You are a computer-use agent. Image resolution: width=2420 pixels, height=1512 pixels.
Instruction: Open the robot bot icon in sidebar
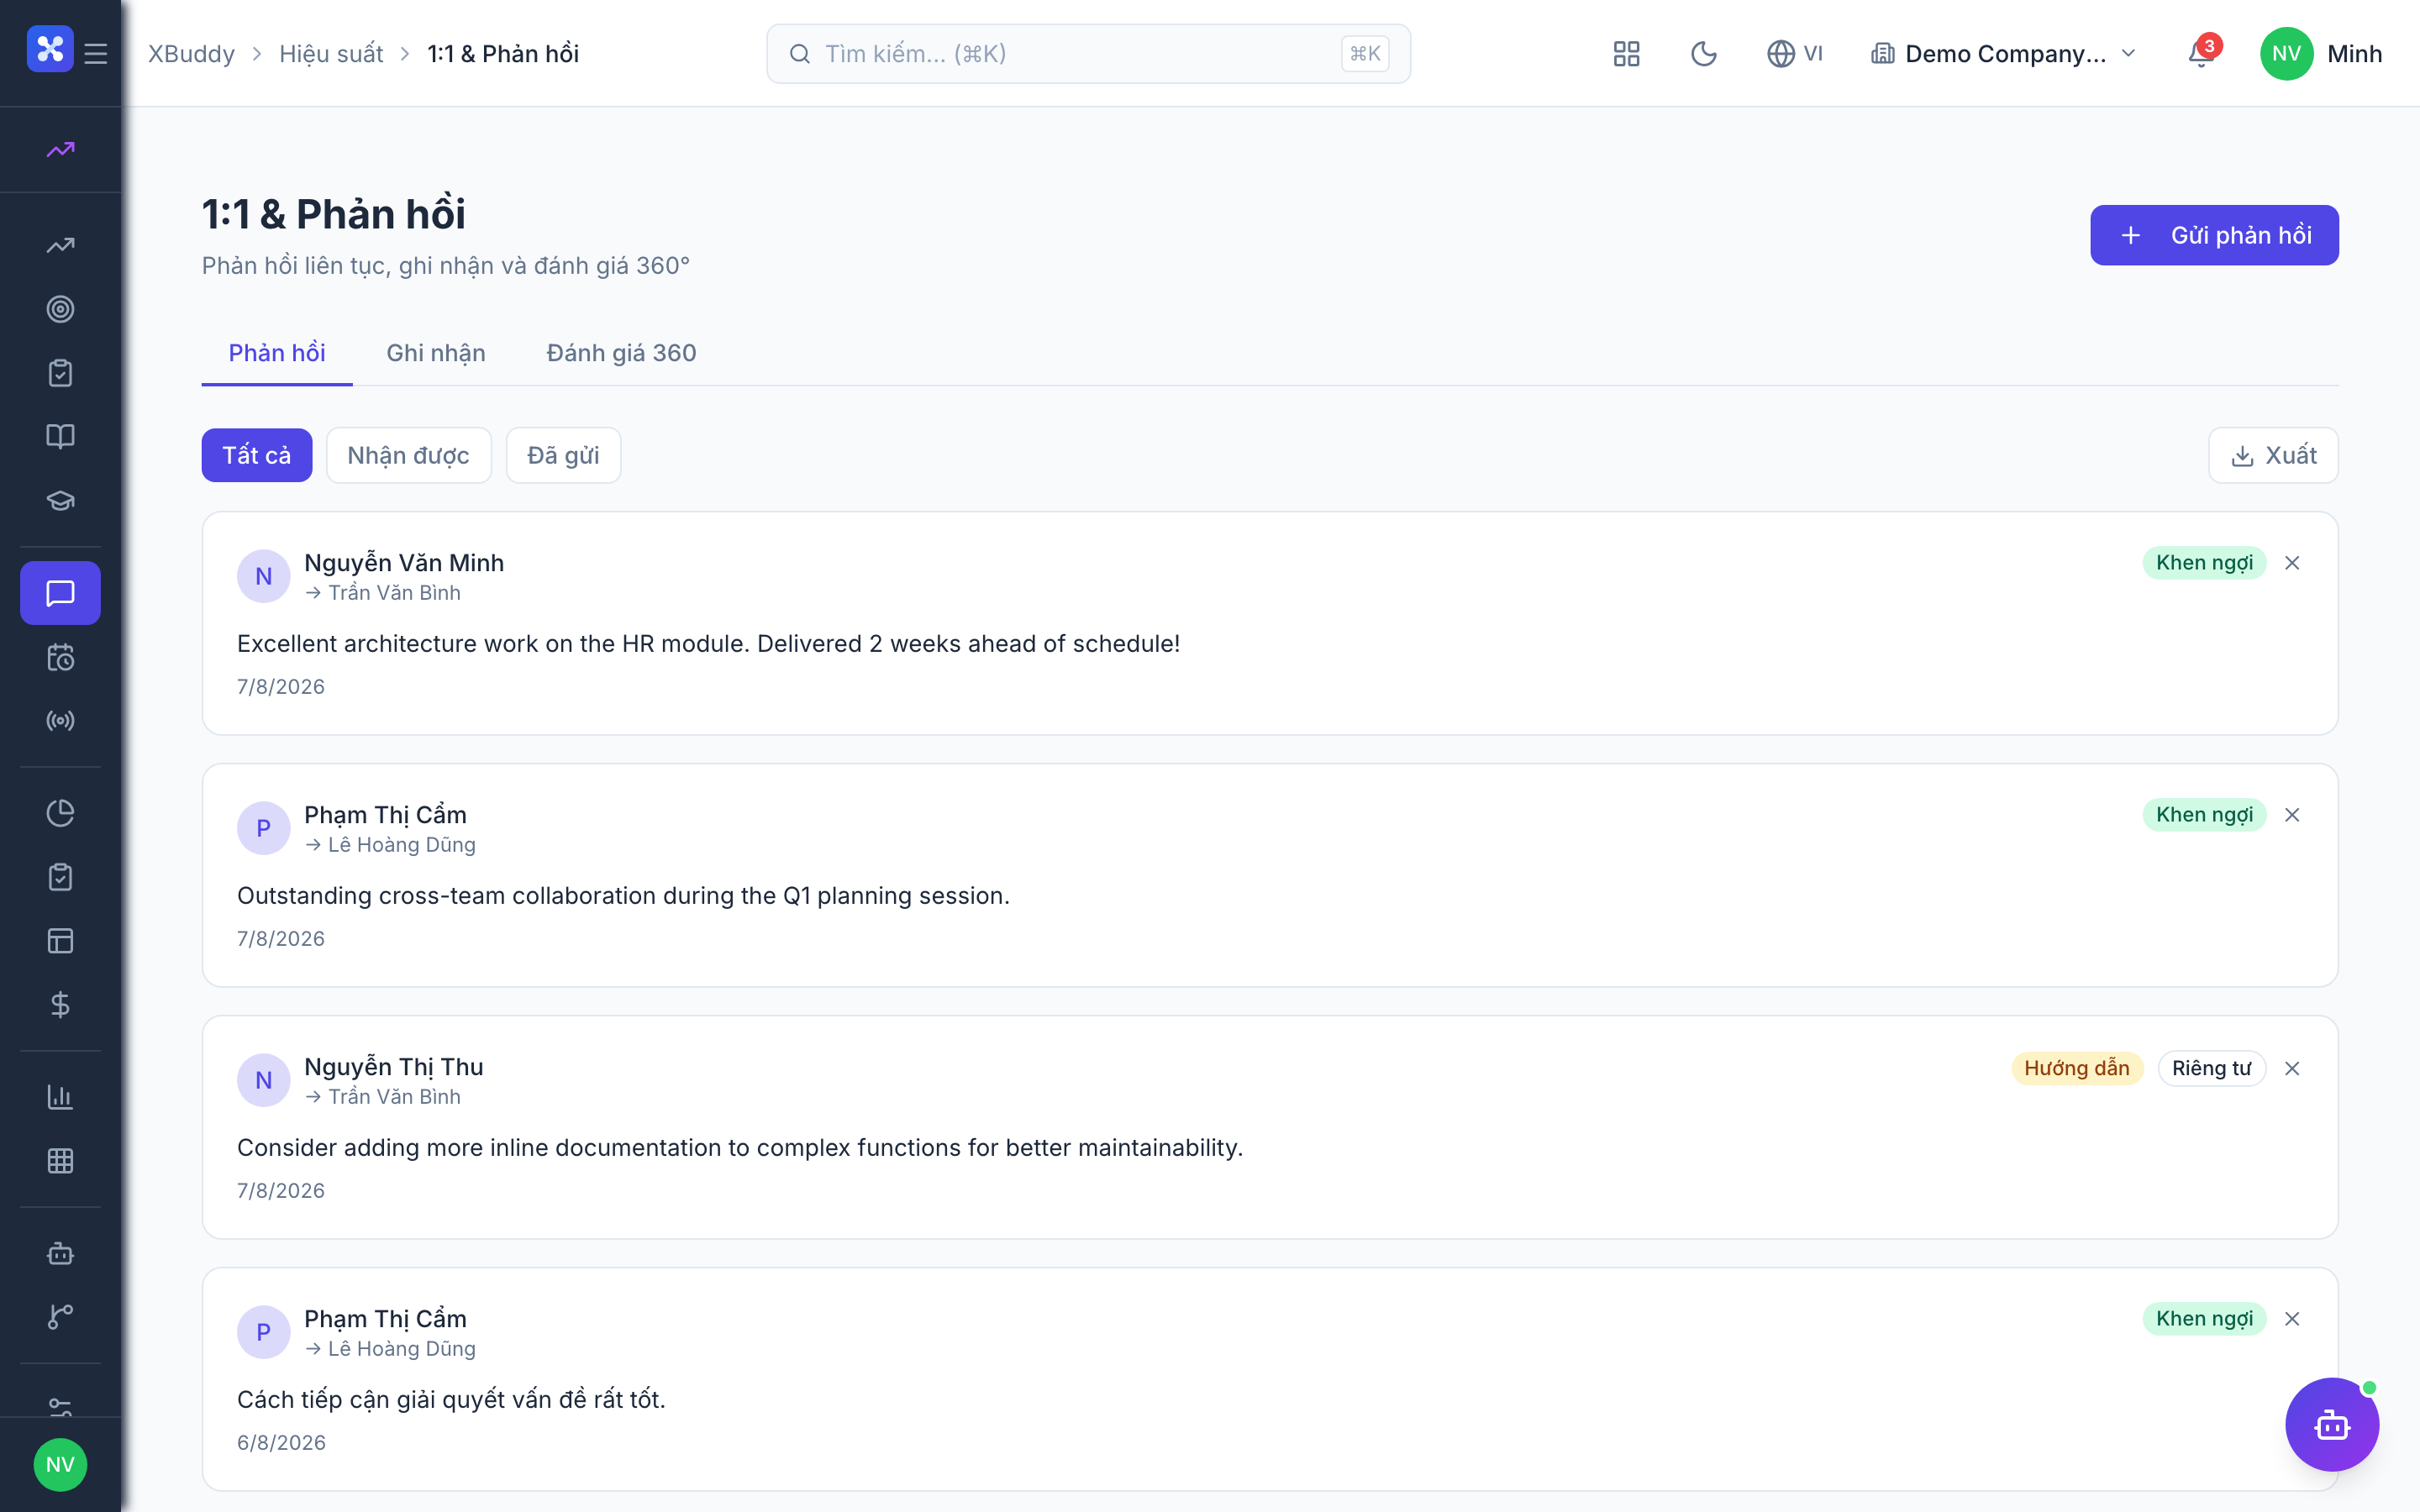tap(60, 1253)
